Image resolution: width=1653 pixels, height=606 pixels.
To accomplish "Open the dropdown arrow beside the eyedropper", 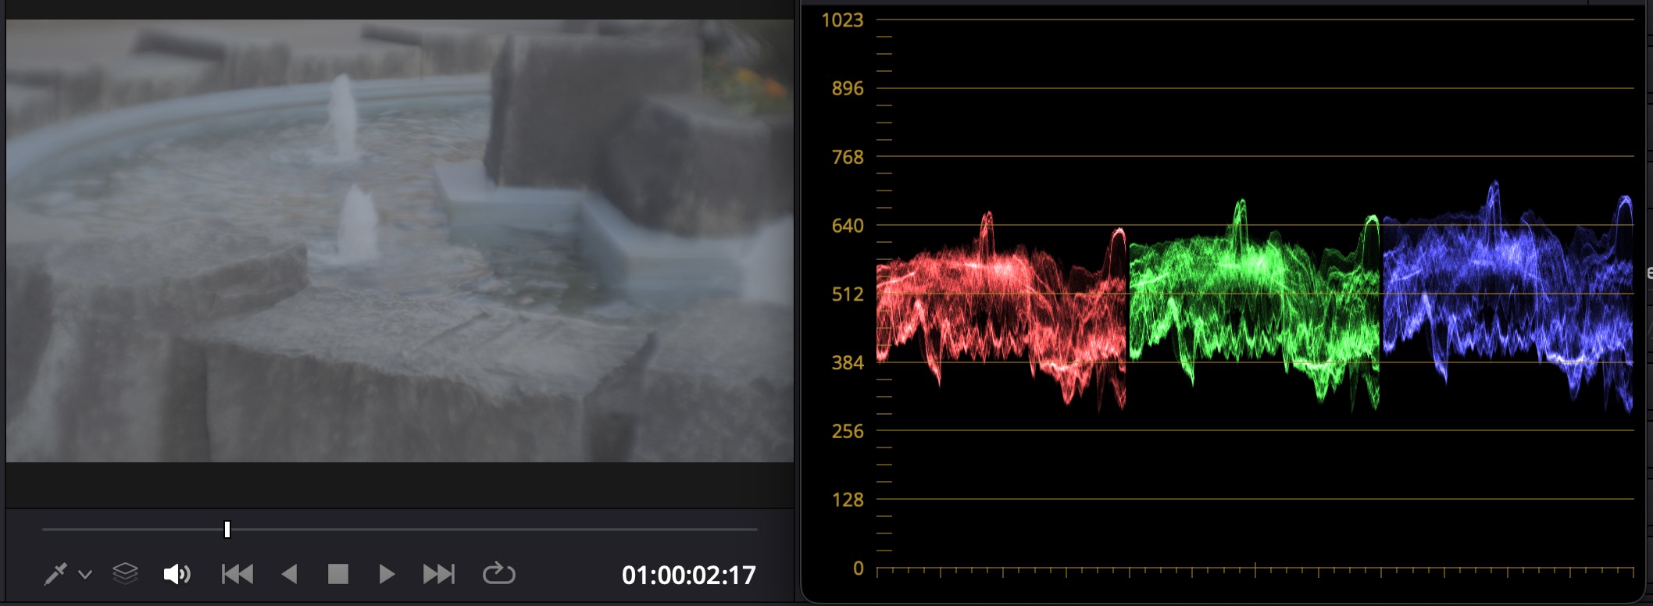I will click(86, 575).
